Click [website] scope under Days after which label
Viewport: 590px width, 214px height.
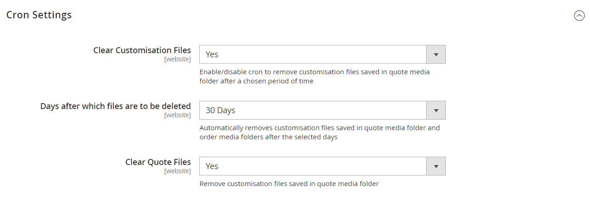(177, 115)
